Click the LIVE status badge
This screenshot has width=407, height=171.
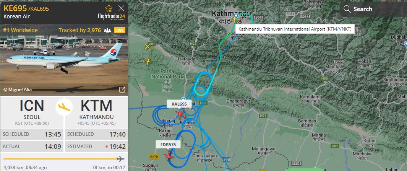[x=119, y=30]
